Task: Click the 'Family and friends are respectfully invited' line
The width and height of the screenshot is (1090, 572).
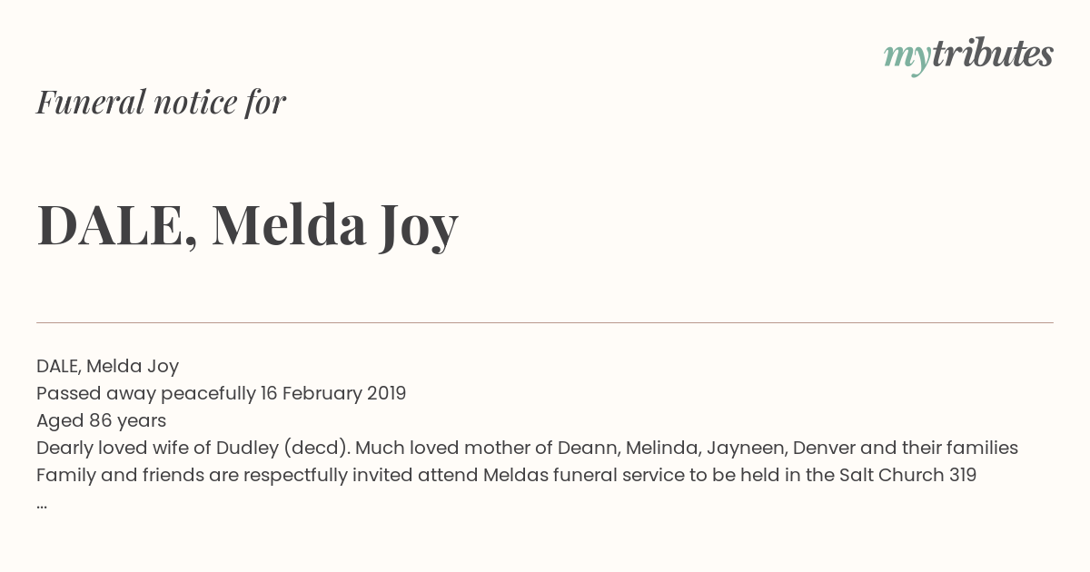Action: [506, 475]
